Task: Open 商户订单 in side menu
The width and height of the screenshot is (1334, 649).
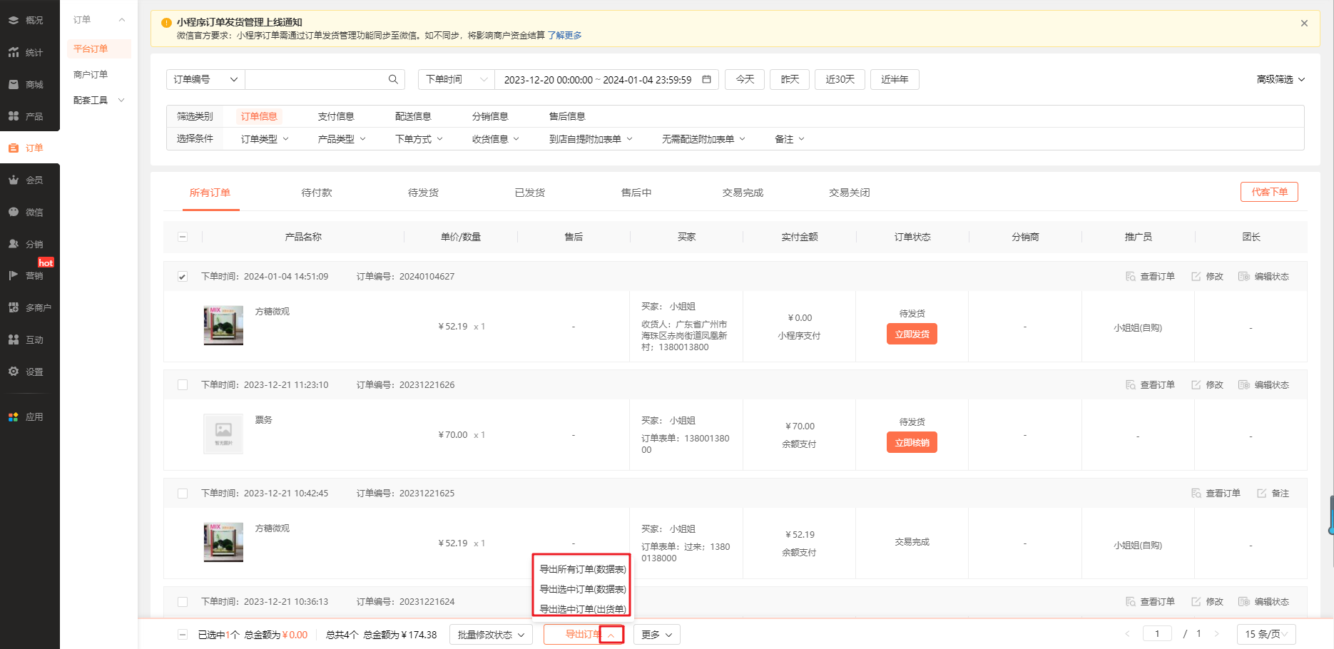Action: pyautogui.click(x=91, y=74)
